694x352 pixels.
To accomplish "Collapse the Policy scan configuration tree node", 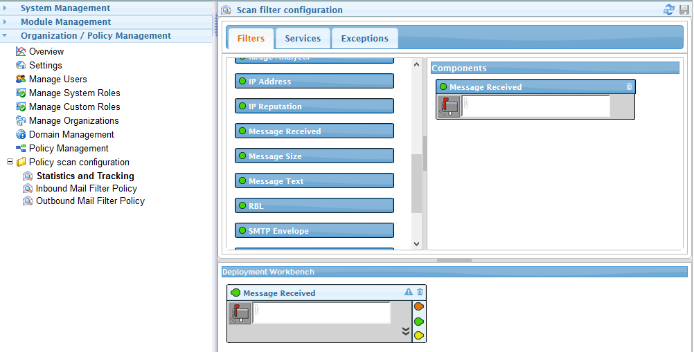I will (10, 162).
